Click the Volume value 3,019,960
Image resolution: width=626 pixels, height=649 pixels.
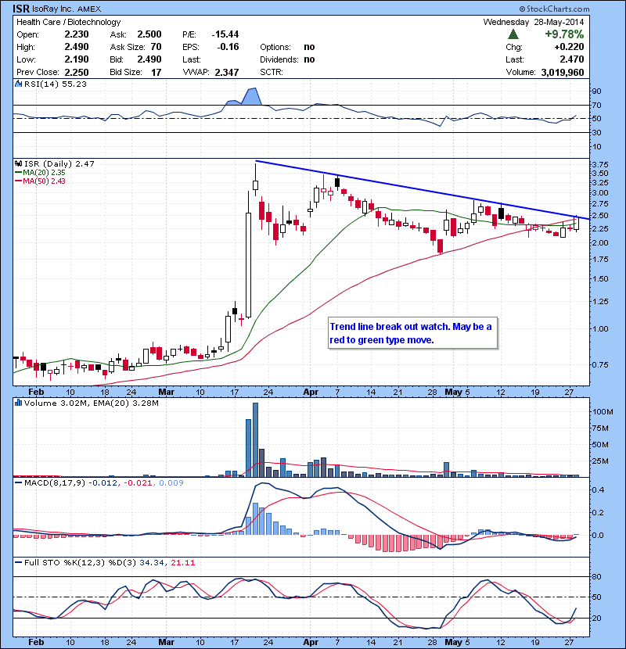click(x=563, y=73)
